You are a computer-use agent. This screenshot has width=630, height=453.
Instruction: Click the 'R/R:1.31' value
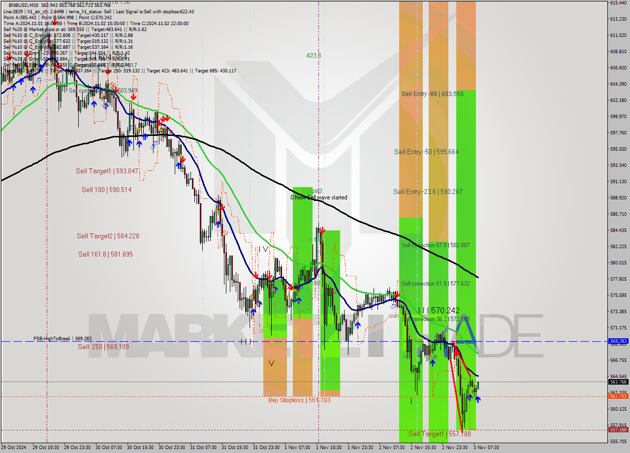click(123, 41)
